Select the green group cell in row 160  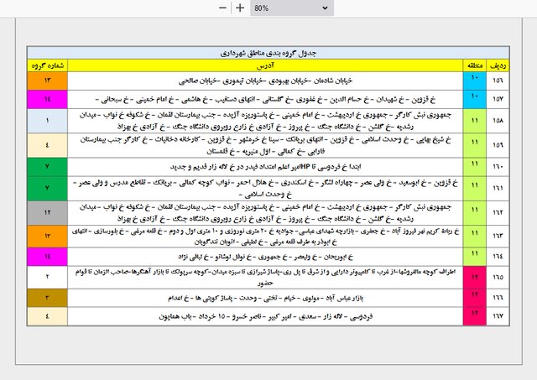point(48,166)
